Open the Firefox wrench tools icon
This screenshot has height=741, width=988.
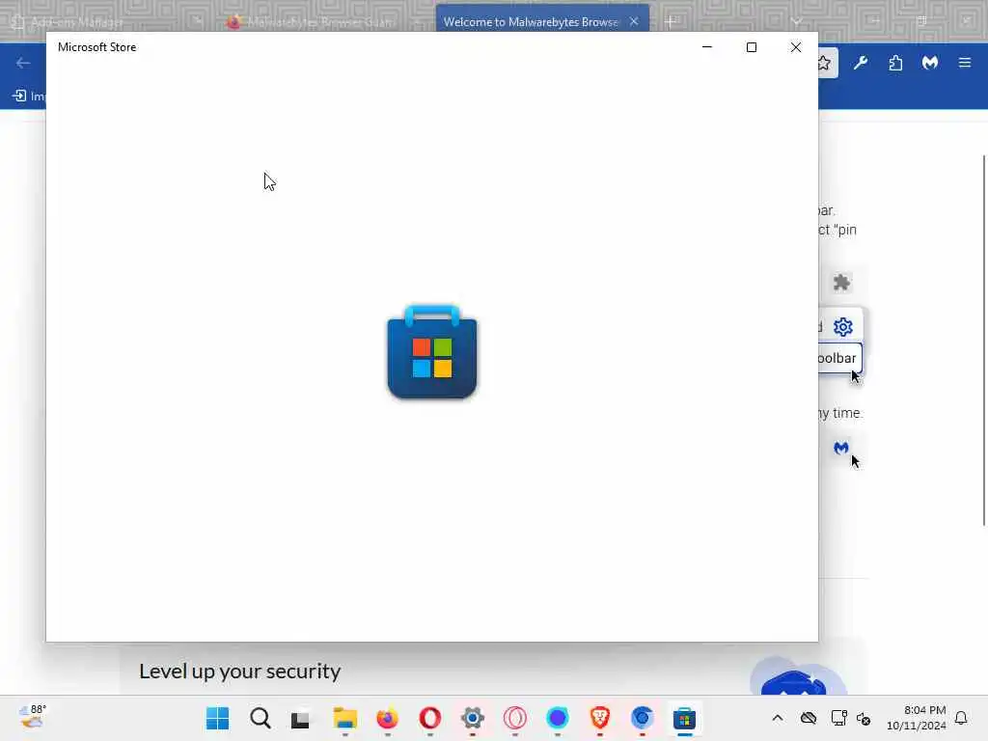click(860, 63)
